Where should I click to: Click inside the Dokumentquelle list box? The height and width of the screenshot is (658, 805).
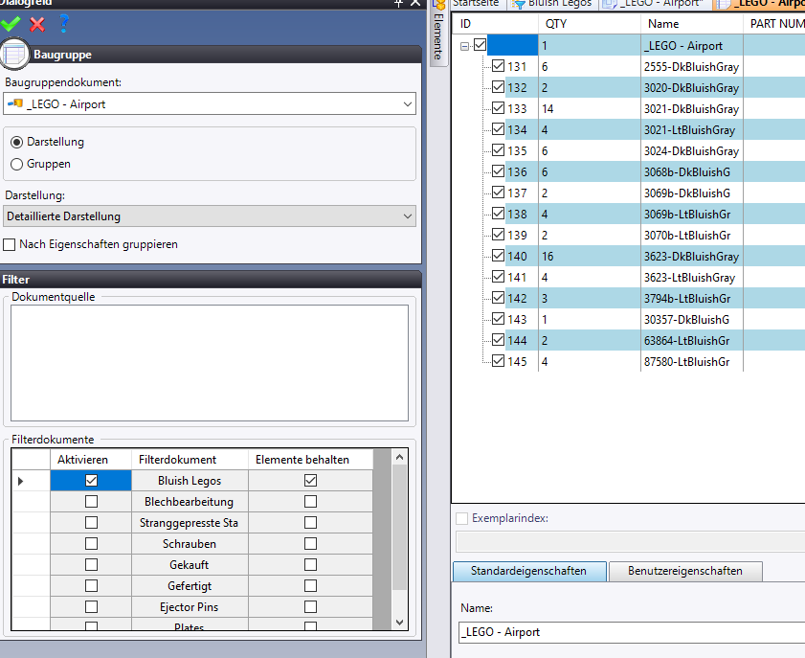(x=210, y=363)
